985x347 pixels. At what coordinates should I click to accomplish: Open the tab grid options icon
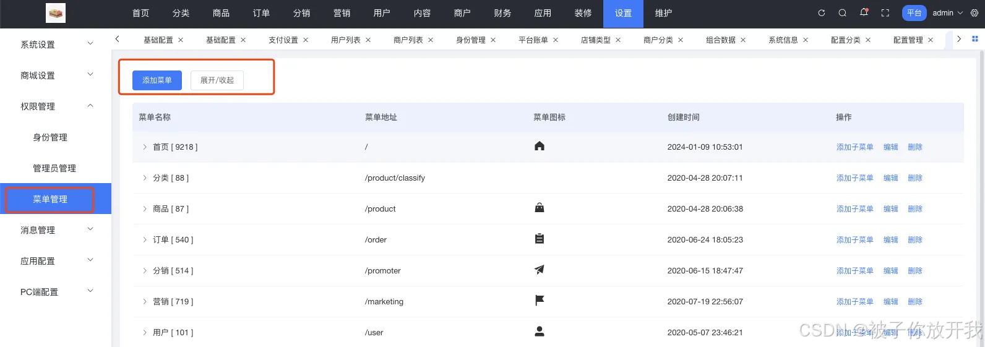pyautogui.click(x=975, y=39)
